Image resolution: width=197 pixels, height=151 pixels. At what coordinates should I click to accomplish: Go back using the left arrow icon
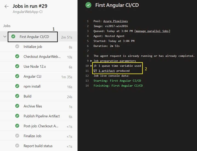click(x=7, y=6)
